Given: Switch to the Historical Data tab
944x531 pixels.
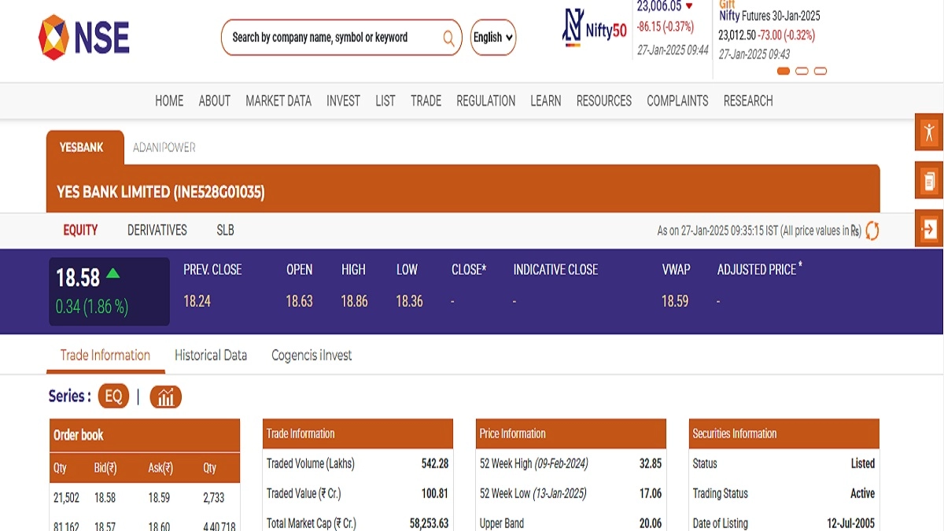Looking at the screenshot, I should coord(211,356).
